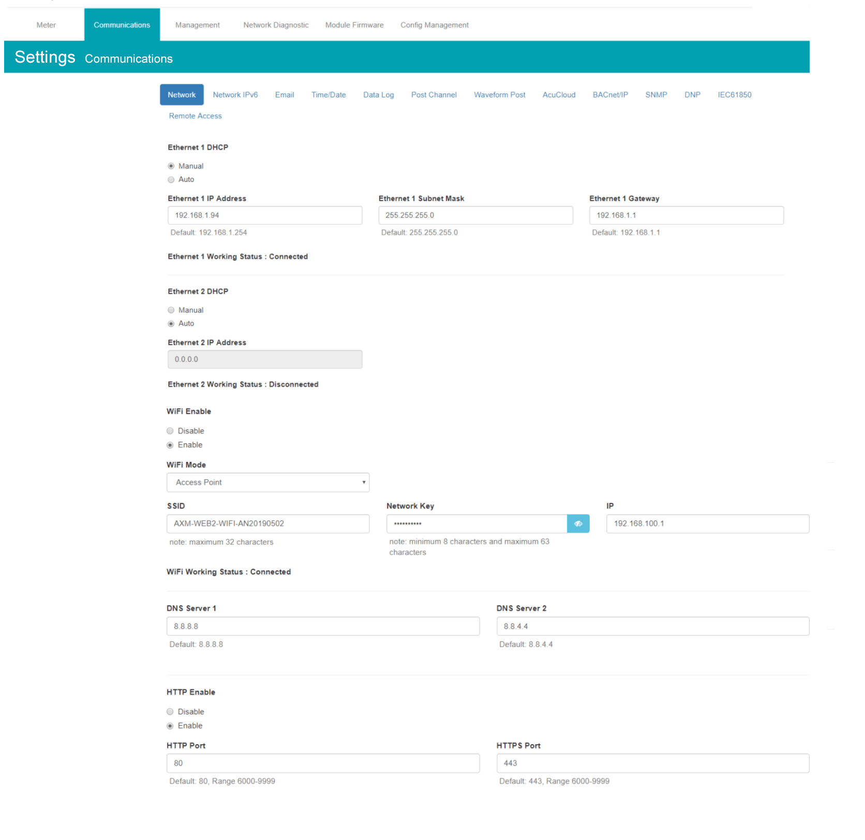This screenshot has height=840, width=865.
Task: Choose Enable under HTTP Enable
Action: click(x=170, y=726)
